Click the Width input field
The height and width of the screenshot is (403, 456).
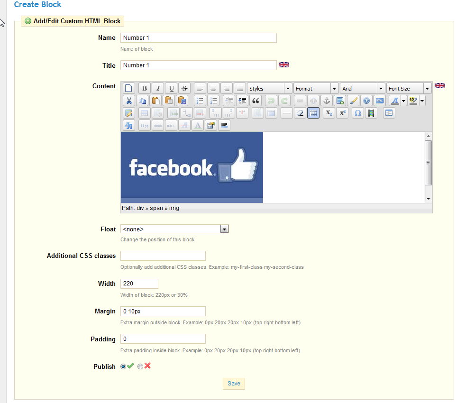pos(139,284)
